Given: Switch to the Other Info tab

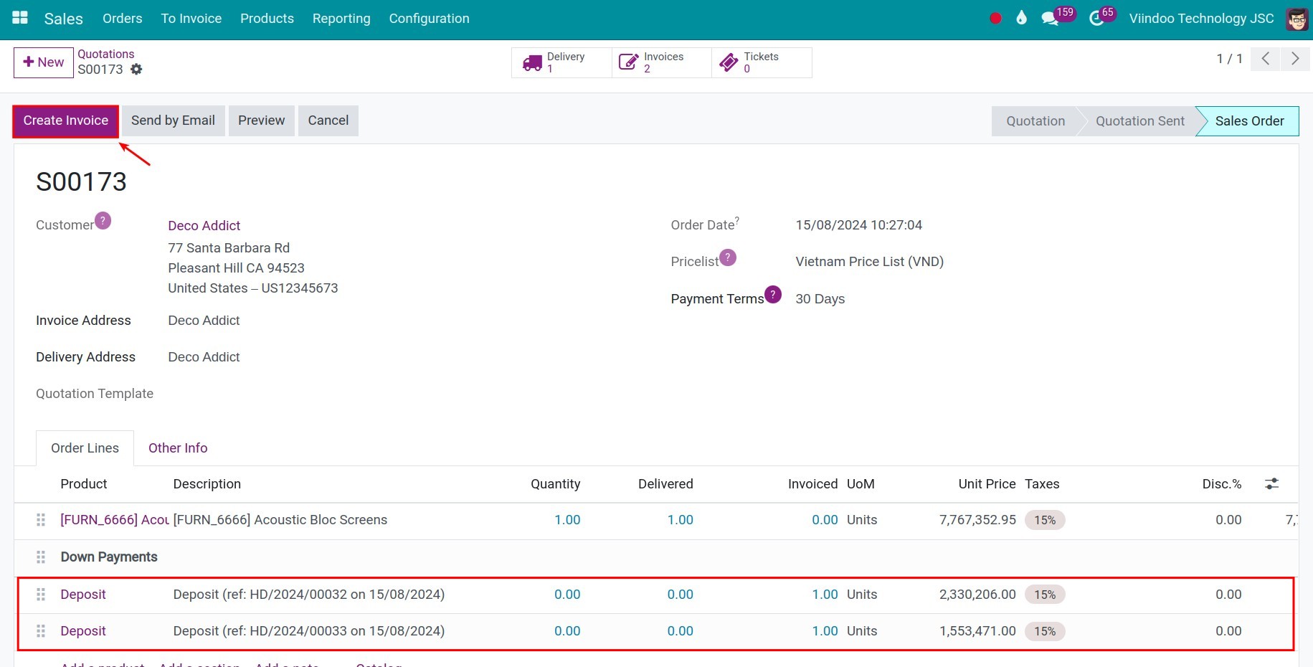Looking at the screenshot, I should click(x=178, y=448).
